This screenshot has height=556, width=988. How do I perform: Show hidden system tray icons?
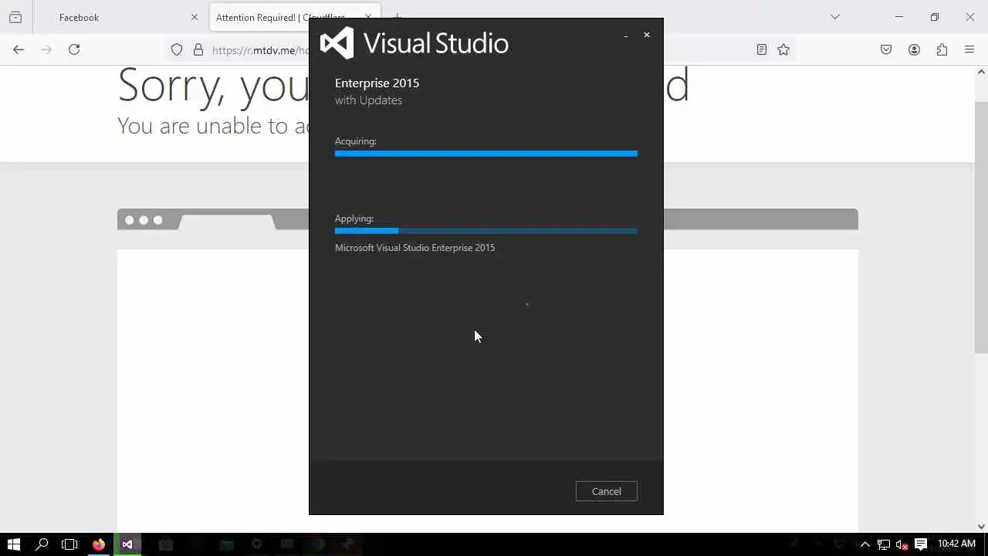[864, 544]
